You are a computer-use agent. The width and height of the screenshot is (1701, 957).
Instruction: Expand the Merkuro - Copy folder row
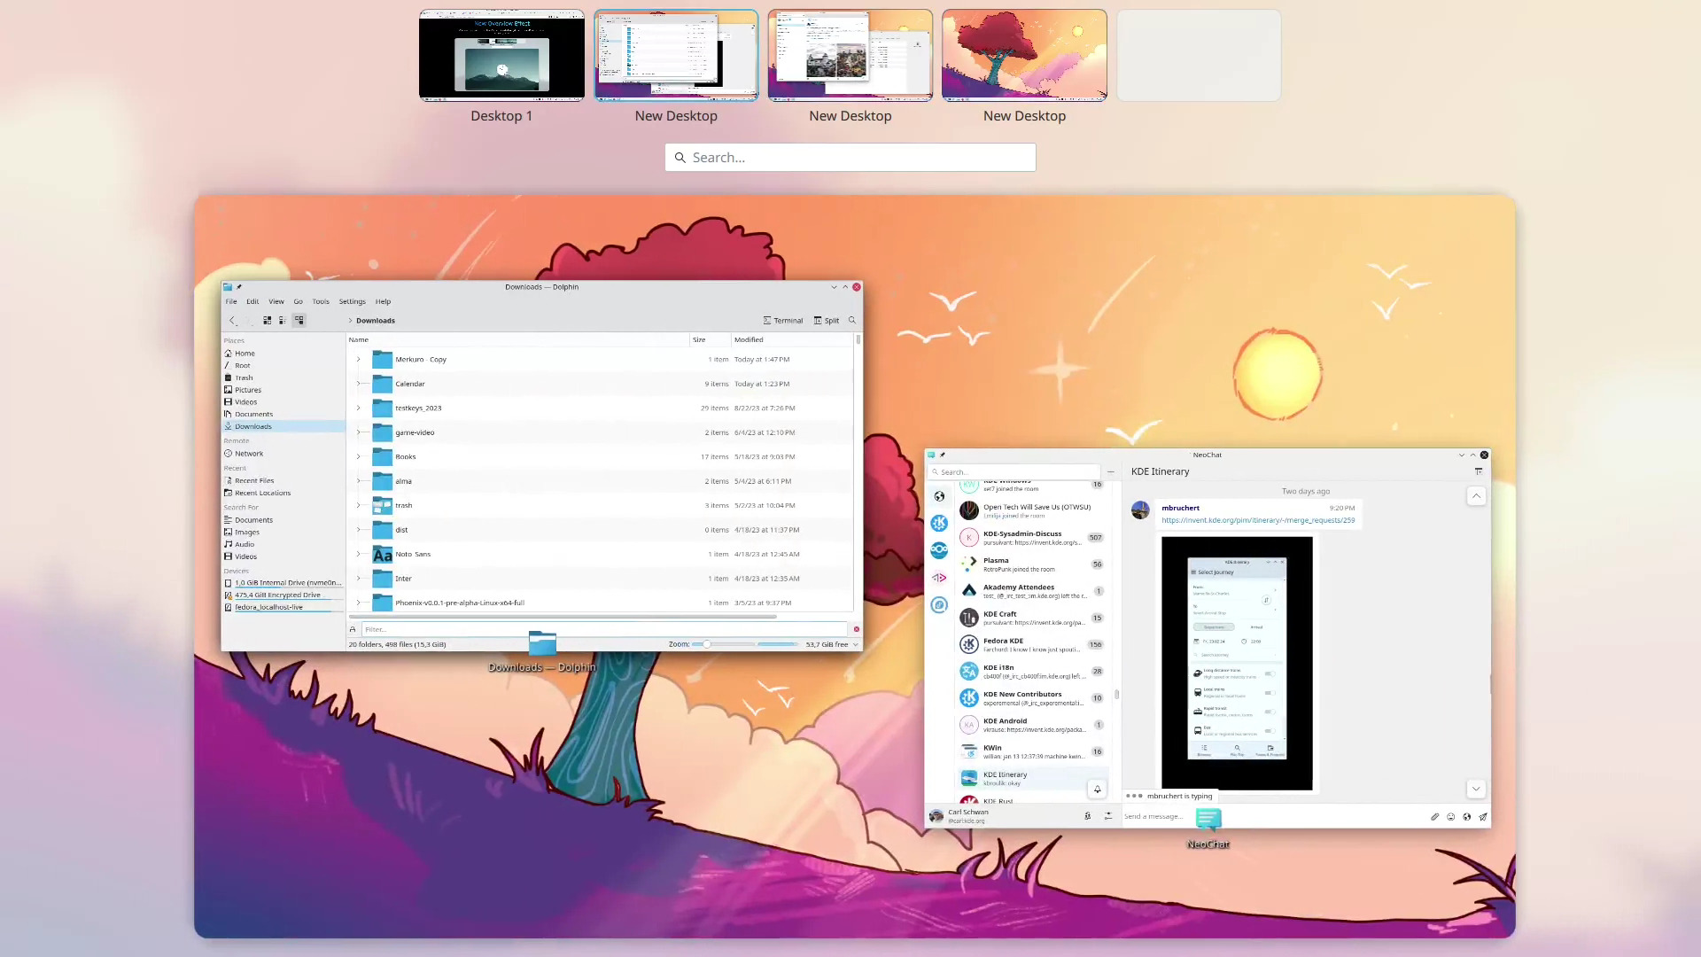[x=358, y=360]
